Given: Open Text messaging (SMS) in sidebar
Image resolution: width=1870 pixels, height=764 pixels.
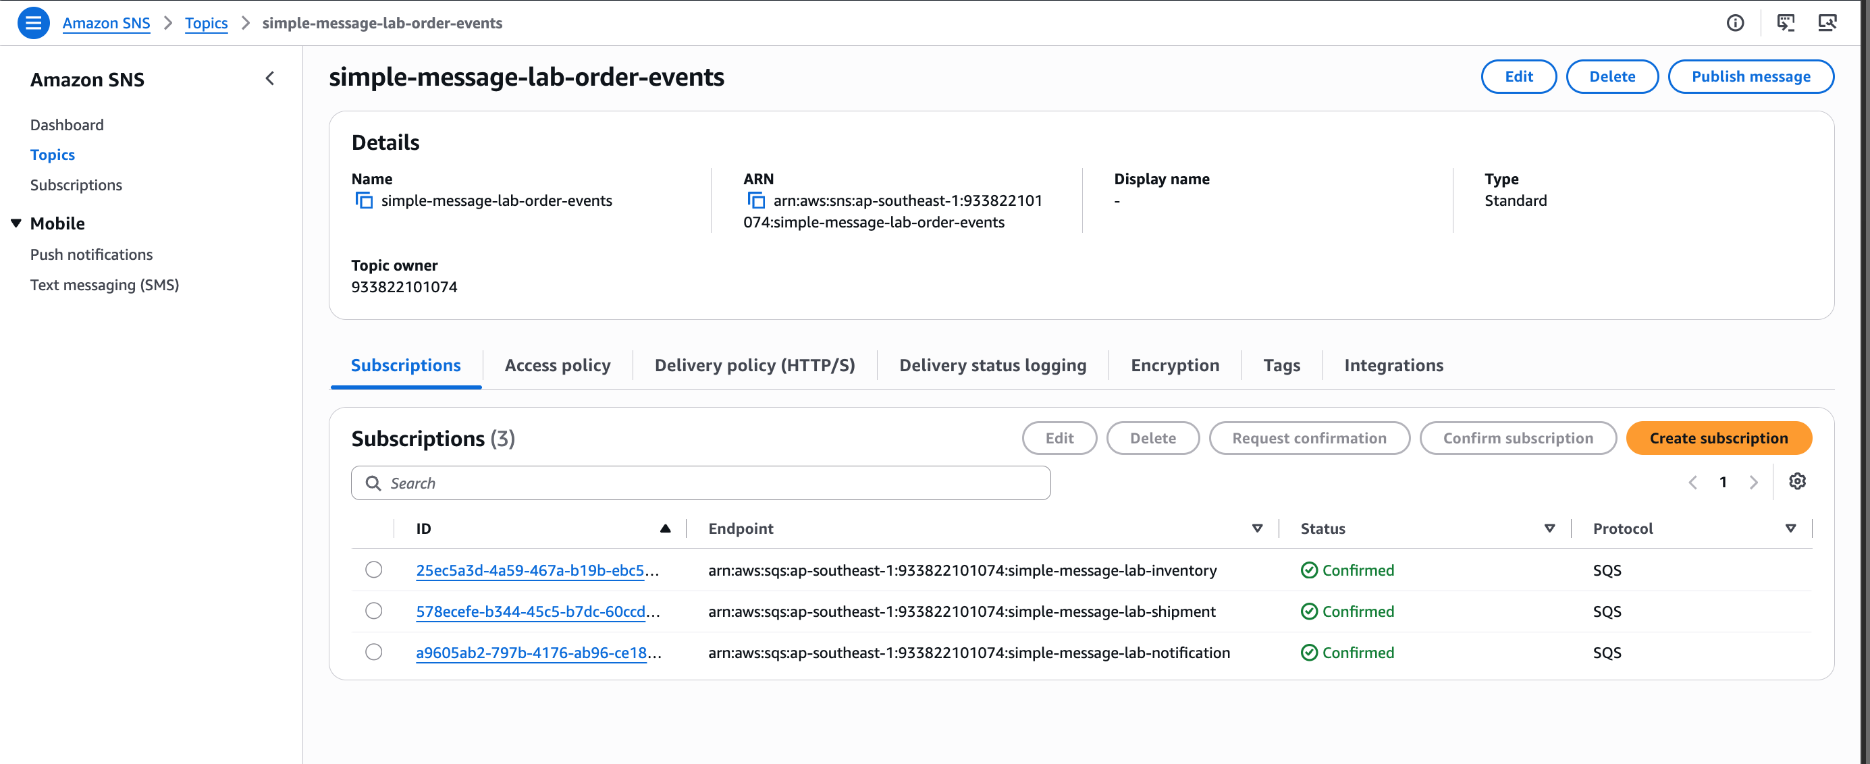Looking at the screenshot, I should click(x=105, y=285).
